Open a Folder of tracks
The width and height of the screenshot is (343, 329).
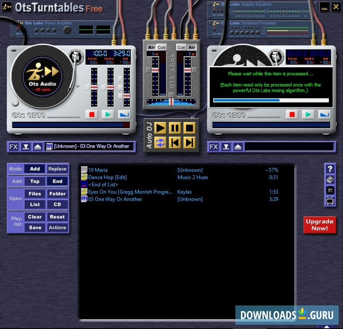(x=57, y=194)
